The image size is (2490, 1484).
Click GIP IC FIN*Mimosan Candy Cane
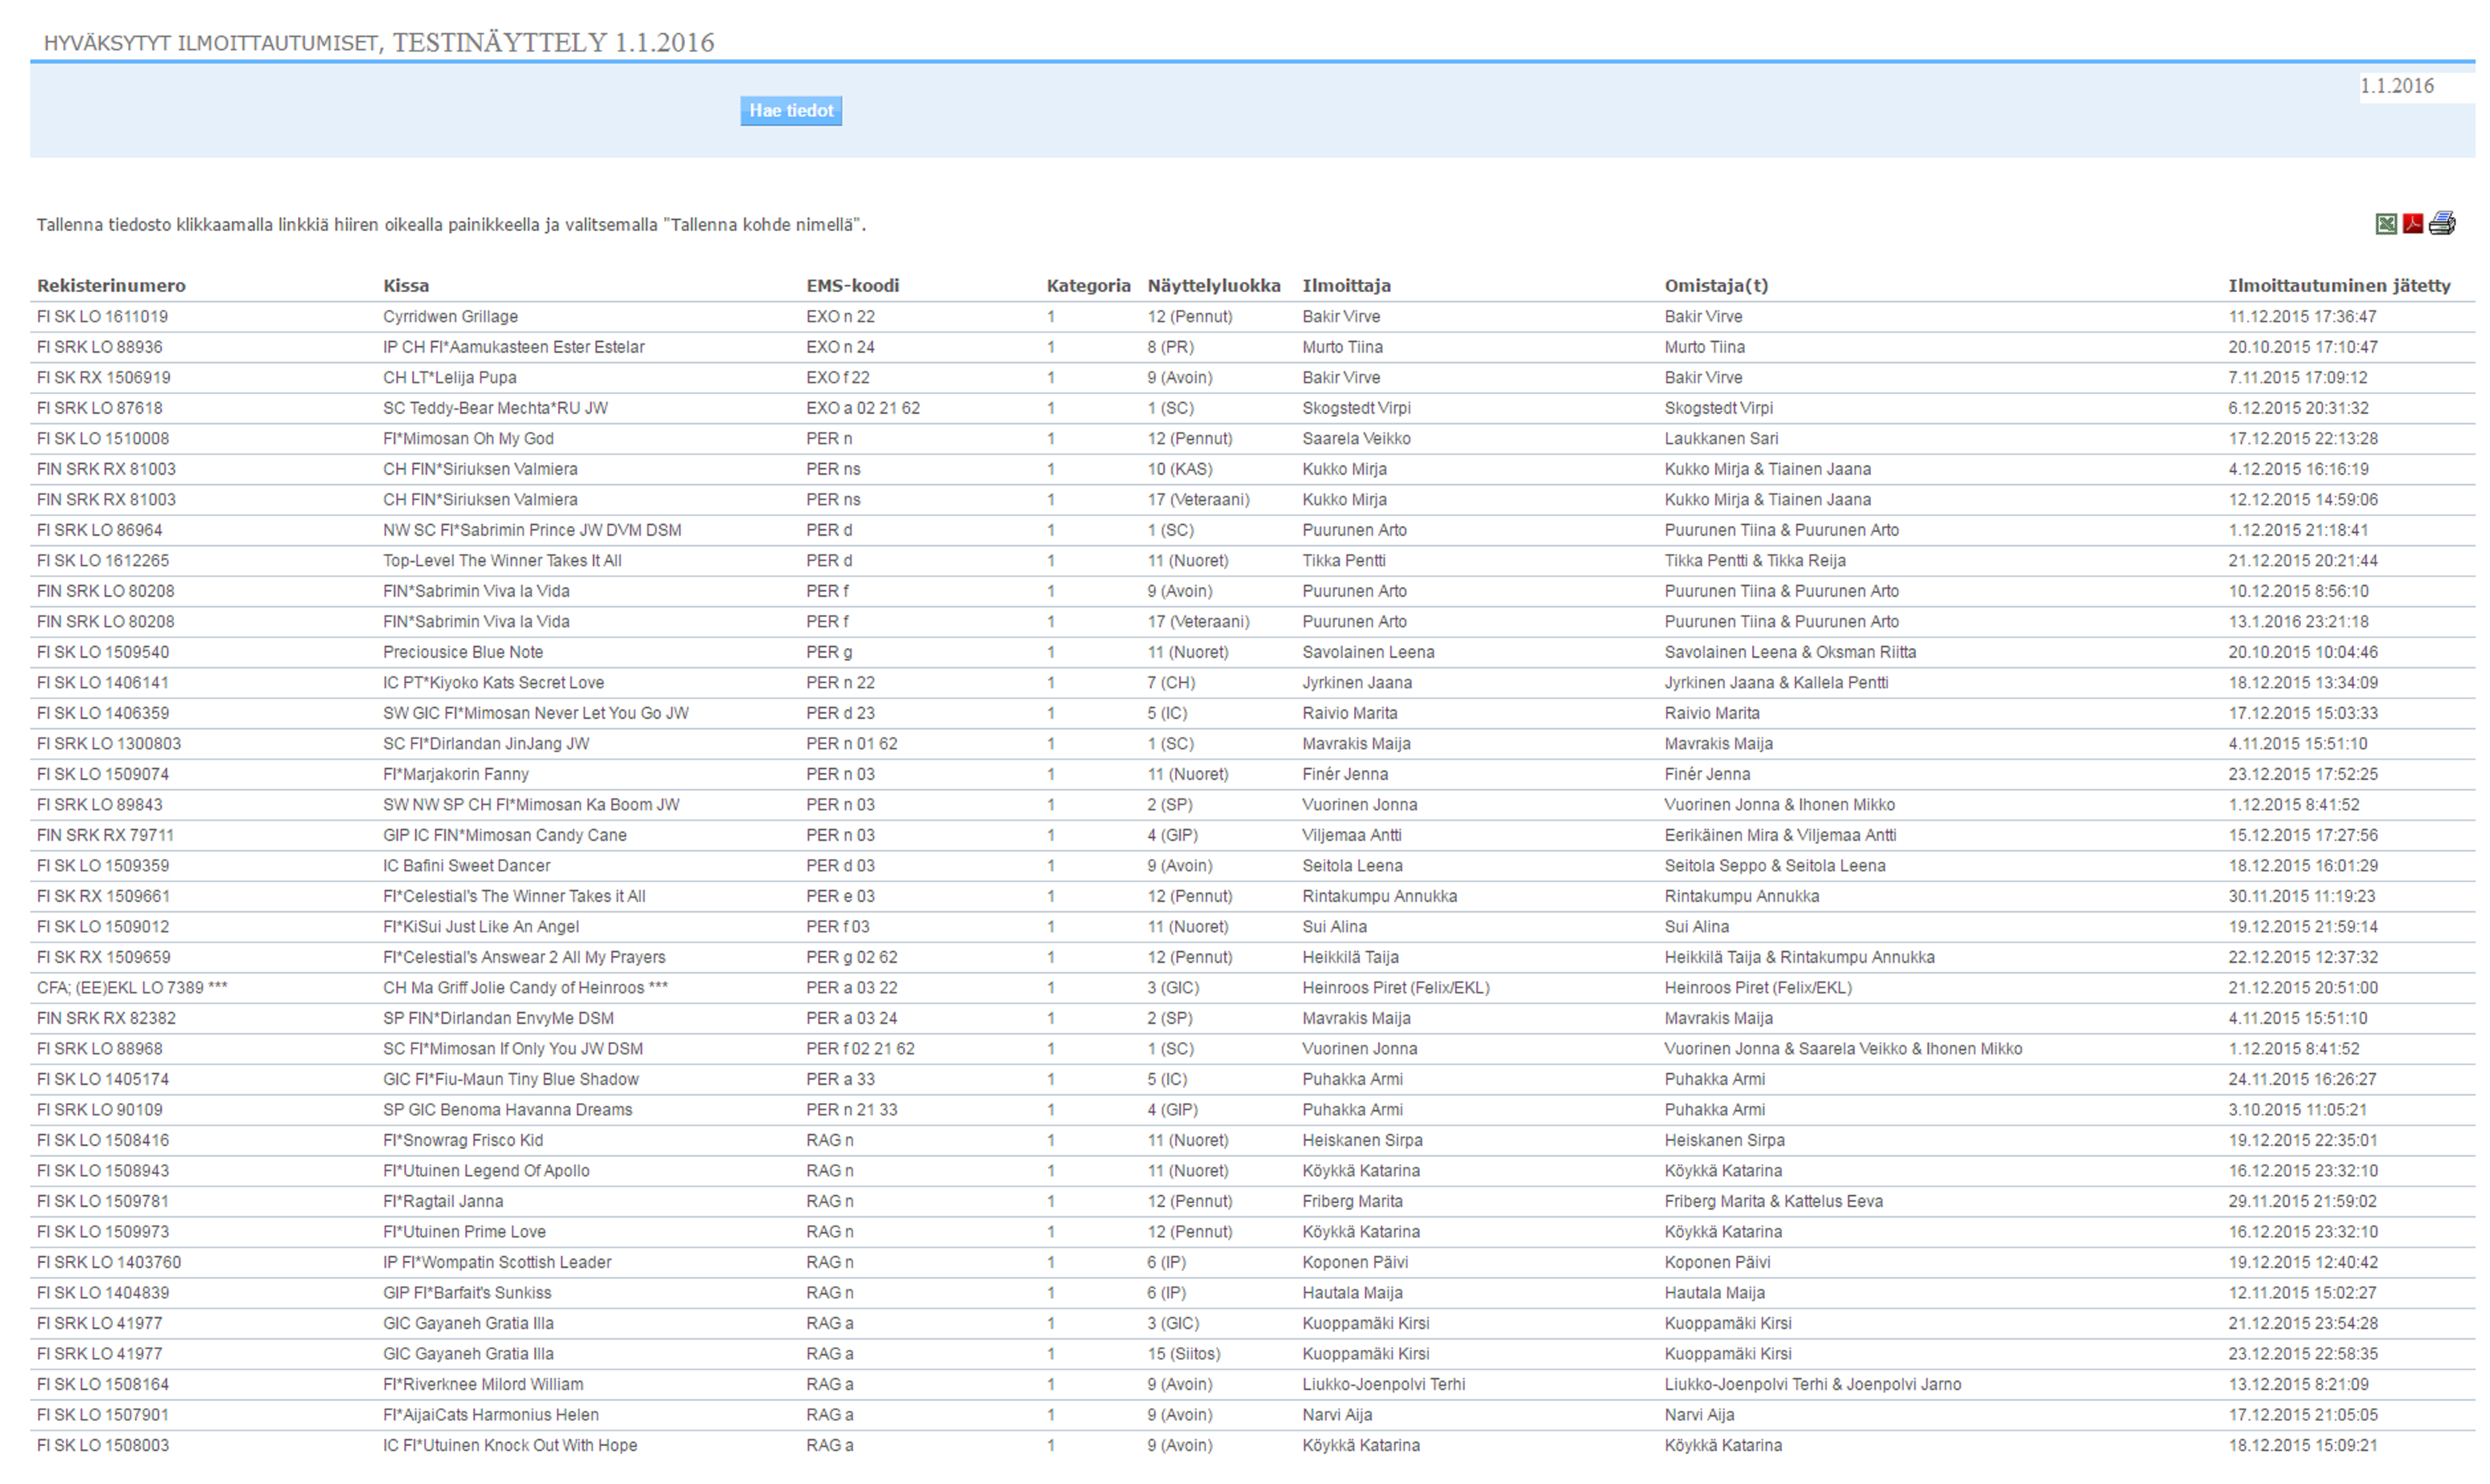[x=505, y=836]
